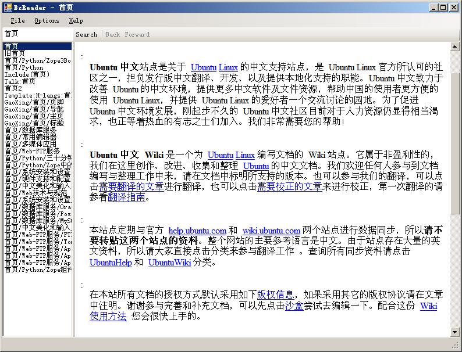This screenshot has height=352, width=462.
Task: Select 首页/Python/Zope3Bo entry in the list
Action: pos(37,60)
